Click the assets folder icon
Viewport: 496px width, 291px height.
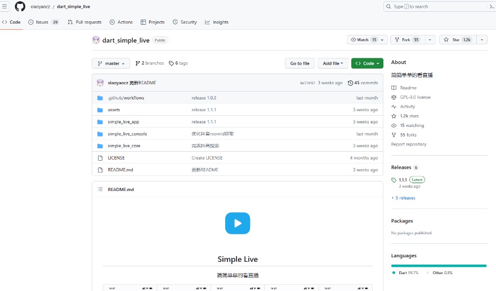pyautogui.click(x=100, y=110)
